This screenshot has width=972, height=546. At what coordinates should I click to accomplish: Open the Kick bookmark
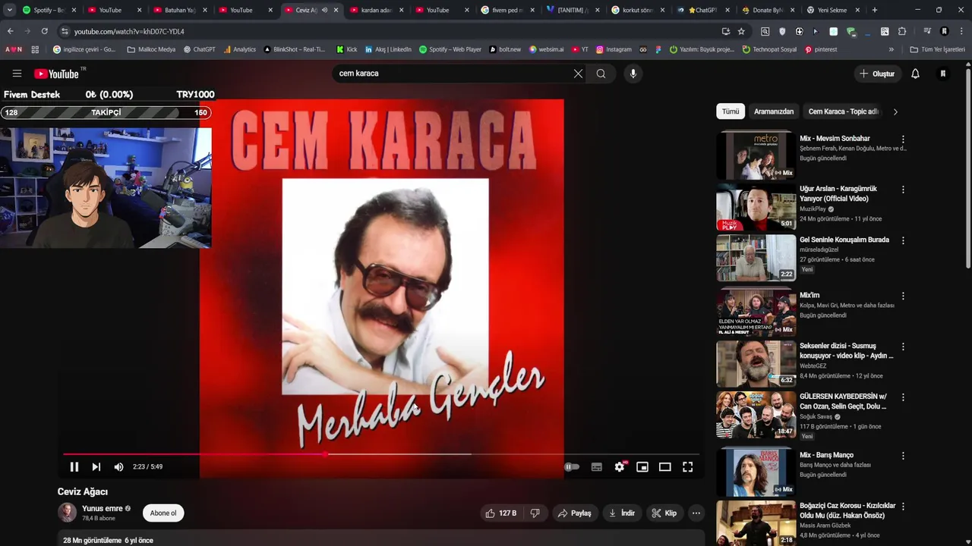coord(346,49)
